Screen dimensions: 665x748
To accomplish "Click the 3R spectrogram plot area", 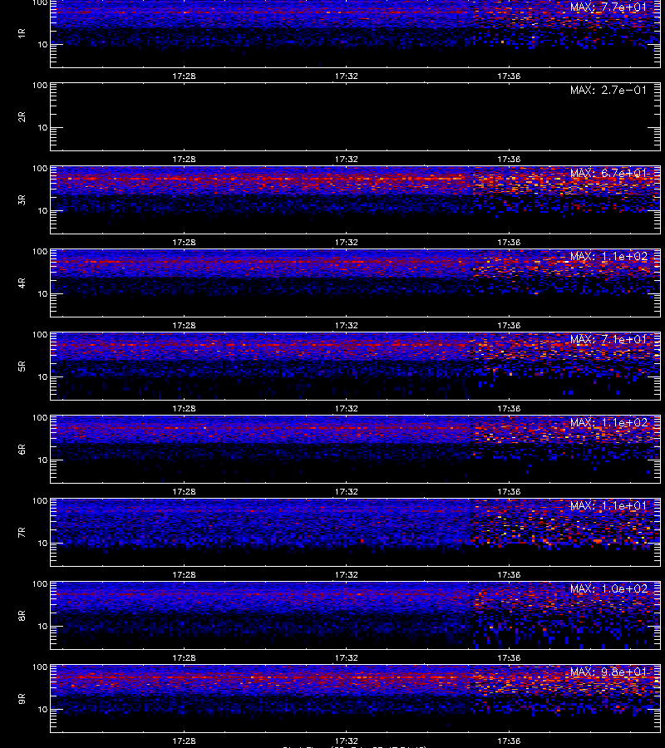I will 356,199.
